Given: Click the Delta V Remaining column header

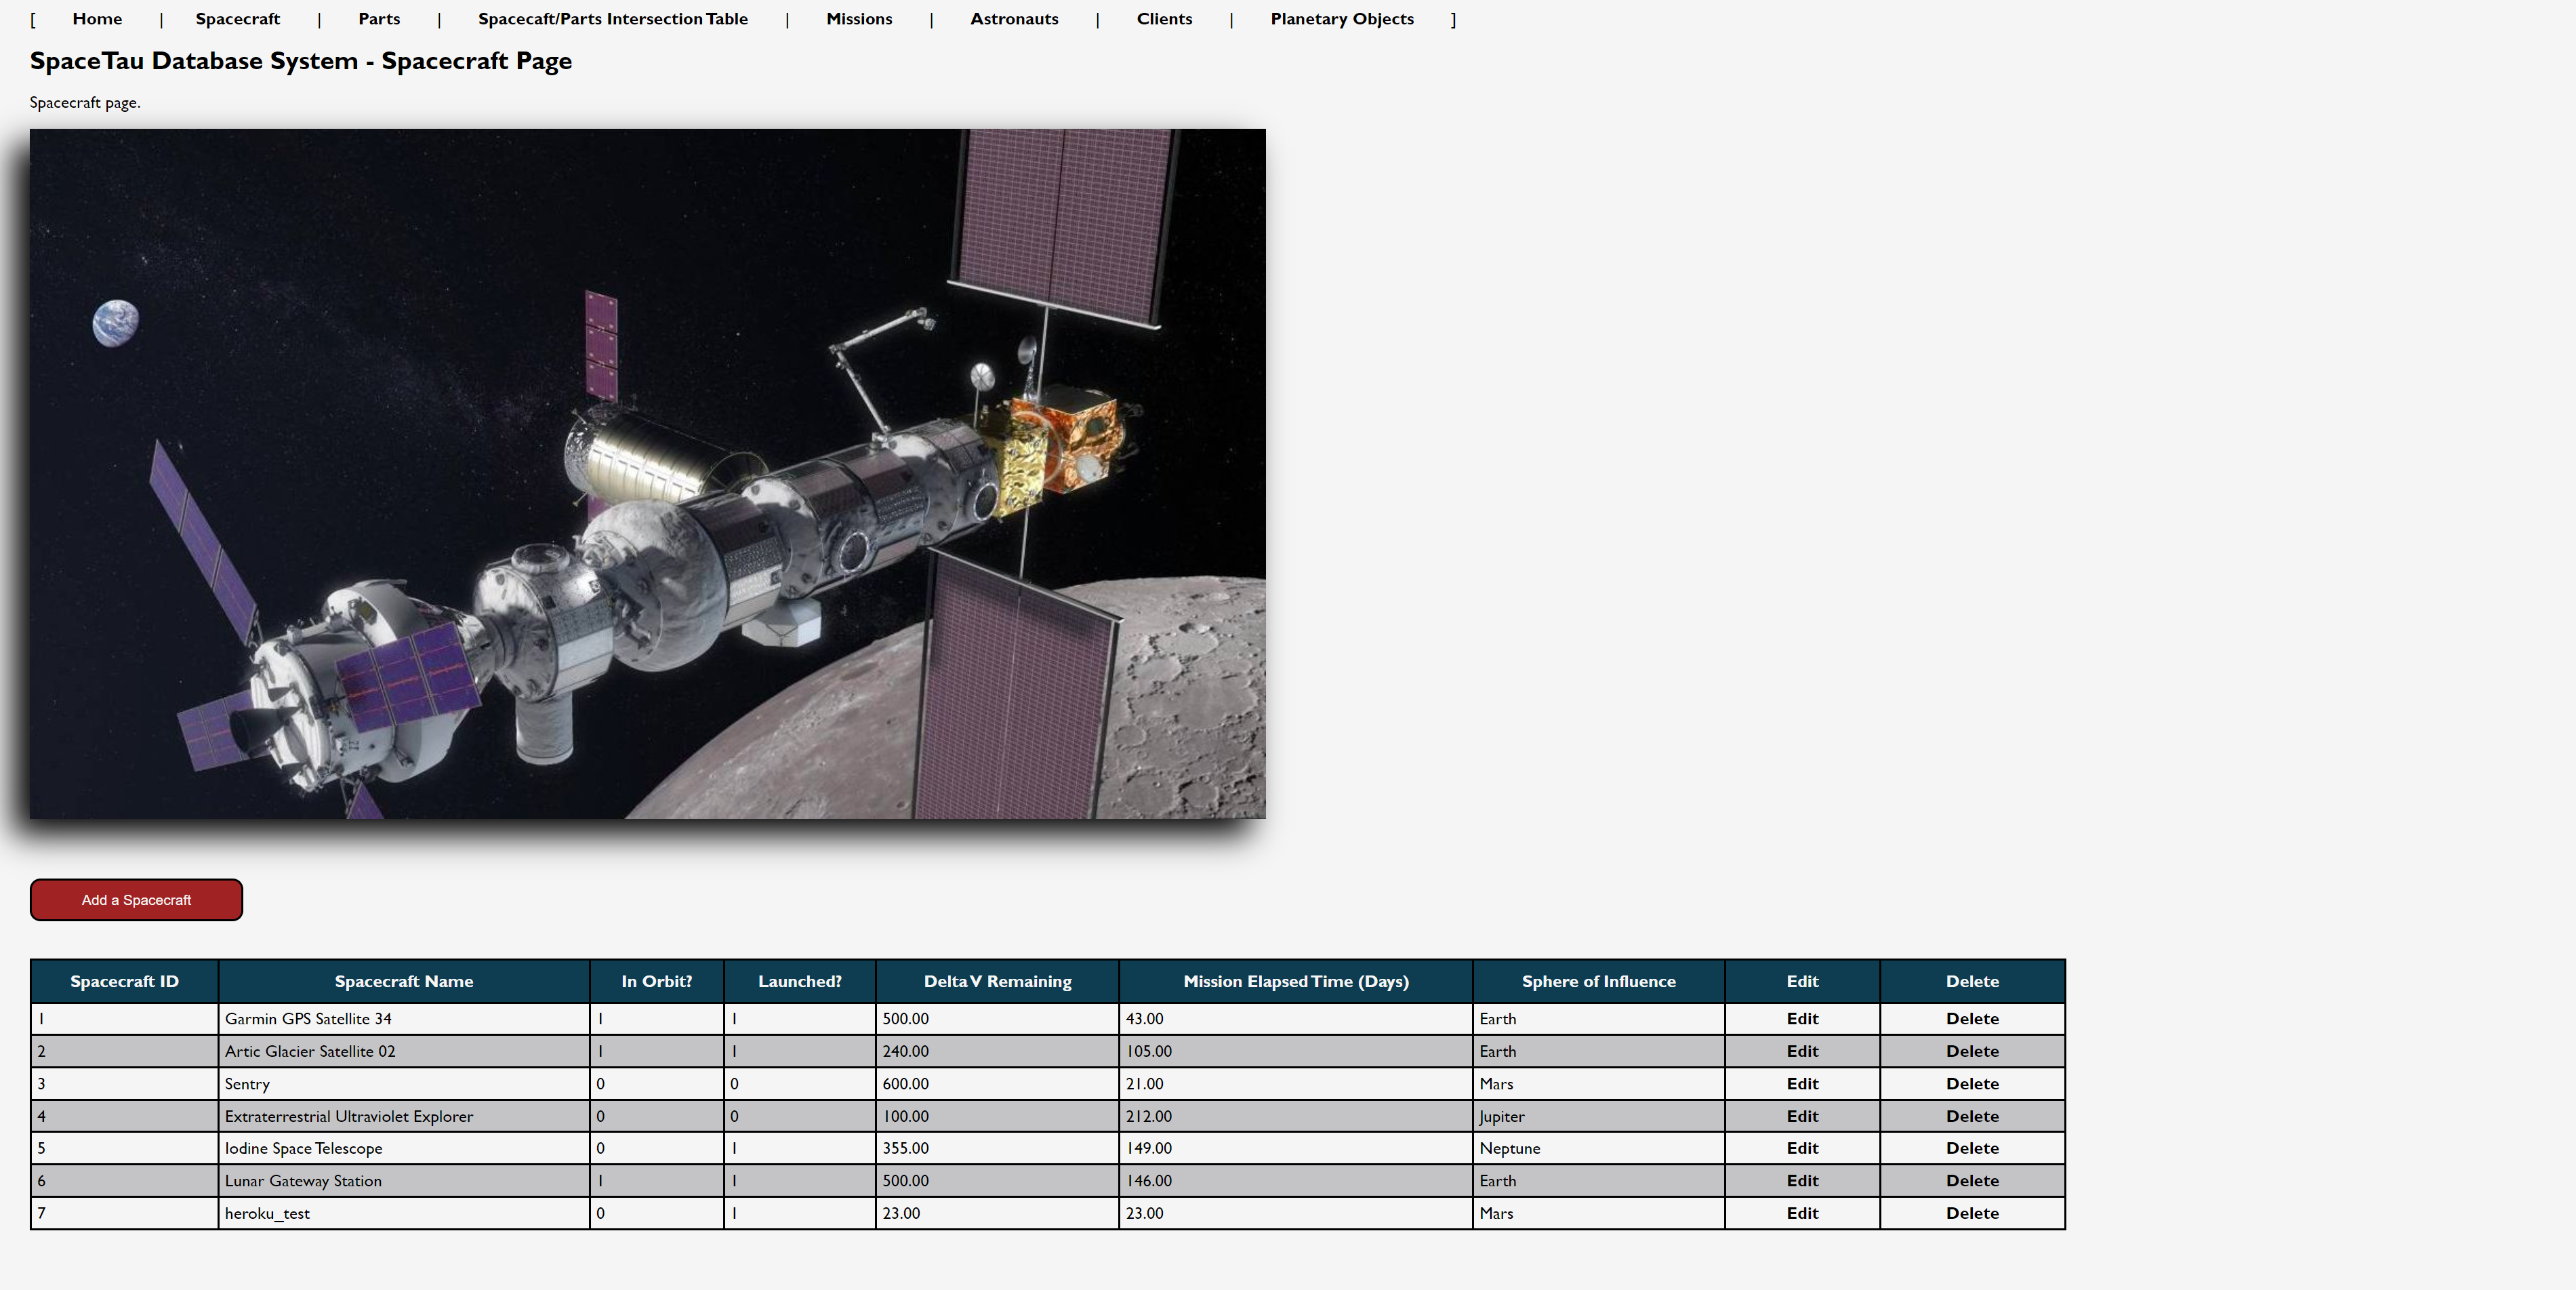Looking at the screenshot, I should click(x=997, y=982).
